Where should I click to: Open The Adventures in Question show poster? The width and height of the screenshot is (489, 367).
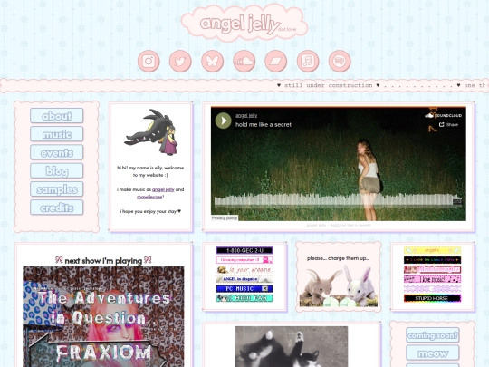point(103,317)
